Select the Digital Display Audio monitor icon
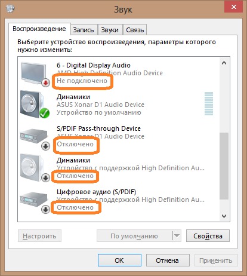The image size is (247, 276). (x=33, y=73)
